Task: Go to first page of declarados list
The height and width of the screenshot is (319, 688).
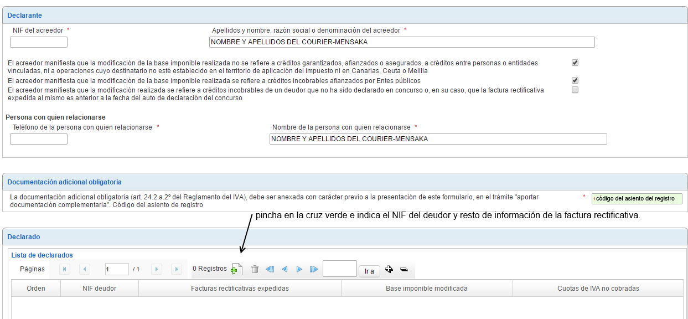Action: 65,269
